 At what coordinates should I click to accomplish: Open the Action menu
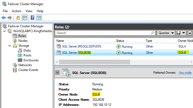[16, 11]
